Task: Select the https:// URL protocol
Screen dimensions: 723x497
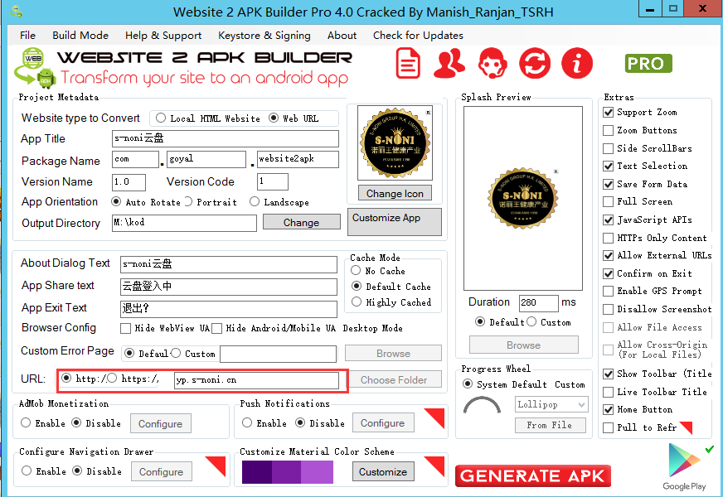Action: [113, 379]
